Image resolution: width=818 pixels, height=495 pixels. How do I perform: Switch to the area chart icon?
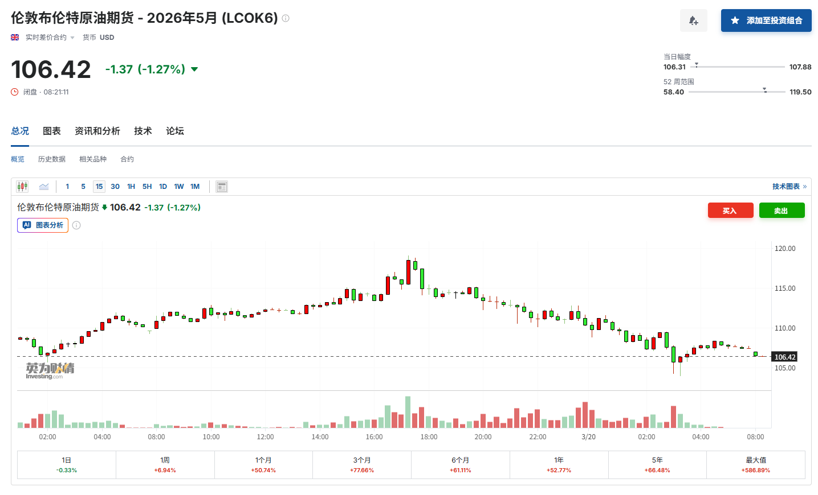pos(44,187)
